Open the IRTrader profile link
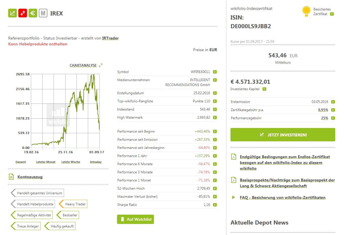Image resolution: width=344 pixels, height=235 pixels. [x=110, y=38]
